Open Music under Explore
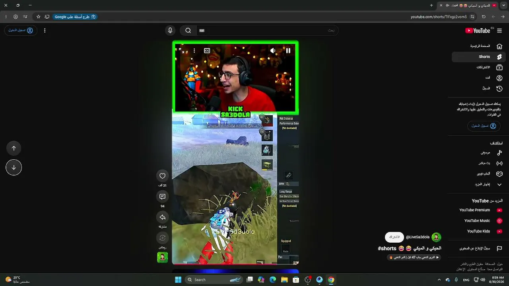The image size is (509, 286). (479, 153)
